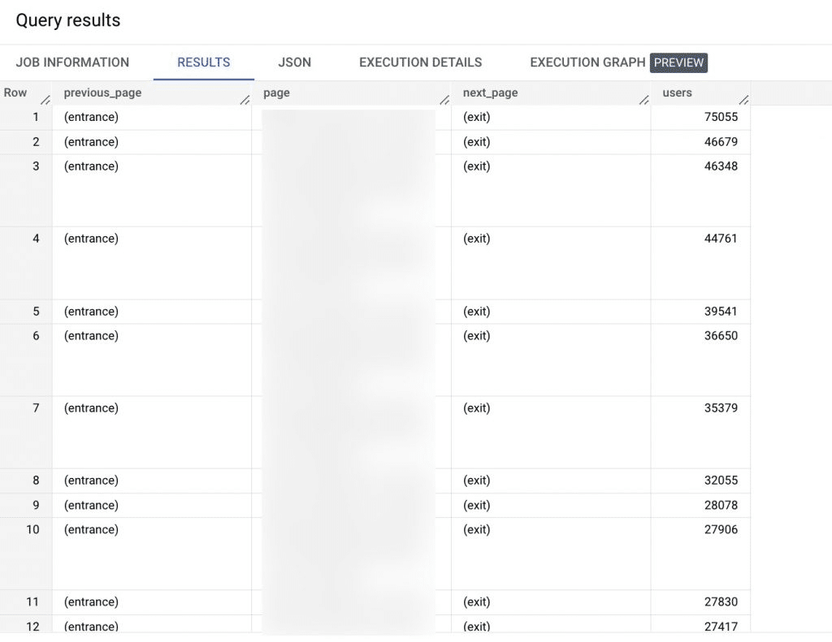Select the users value 75055
The height and width of the screenshot is (642, 832).
click(x=721, y=117)
